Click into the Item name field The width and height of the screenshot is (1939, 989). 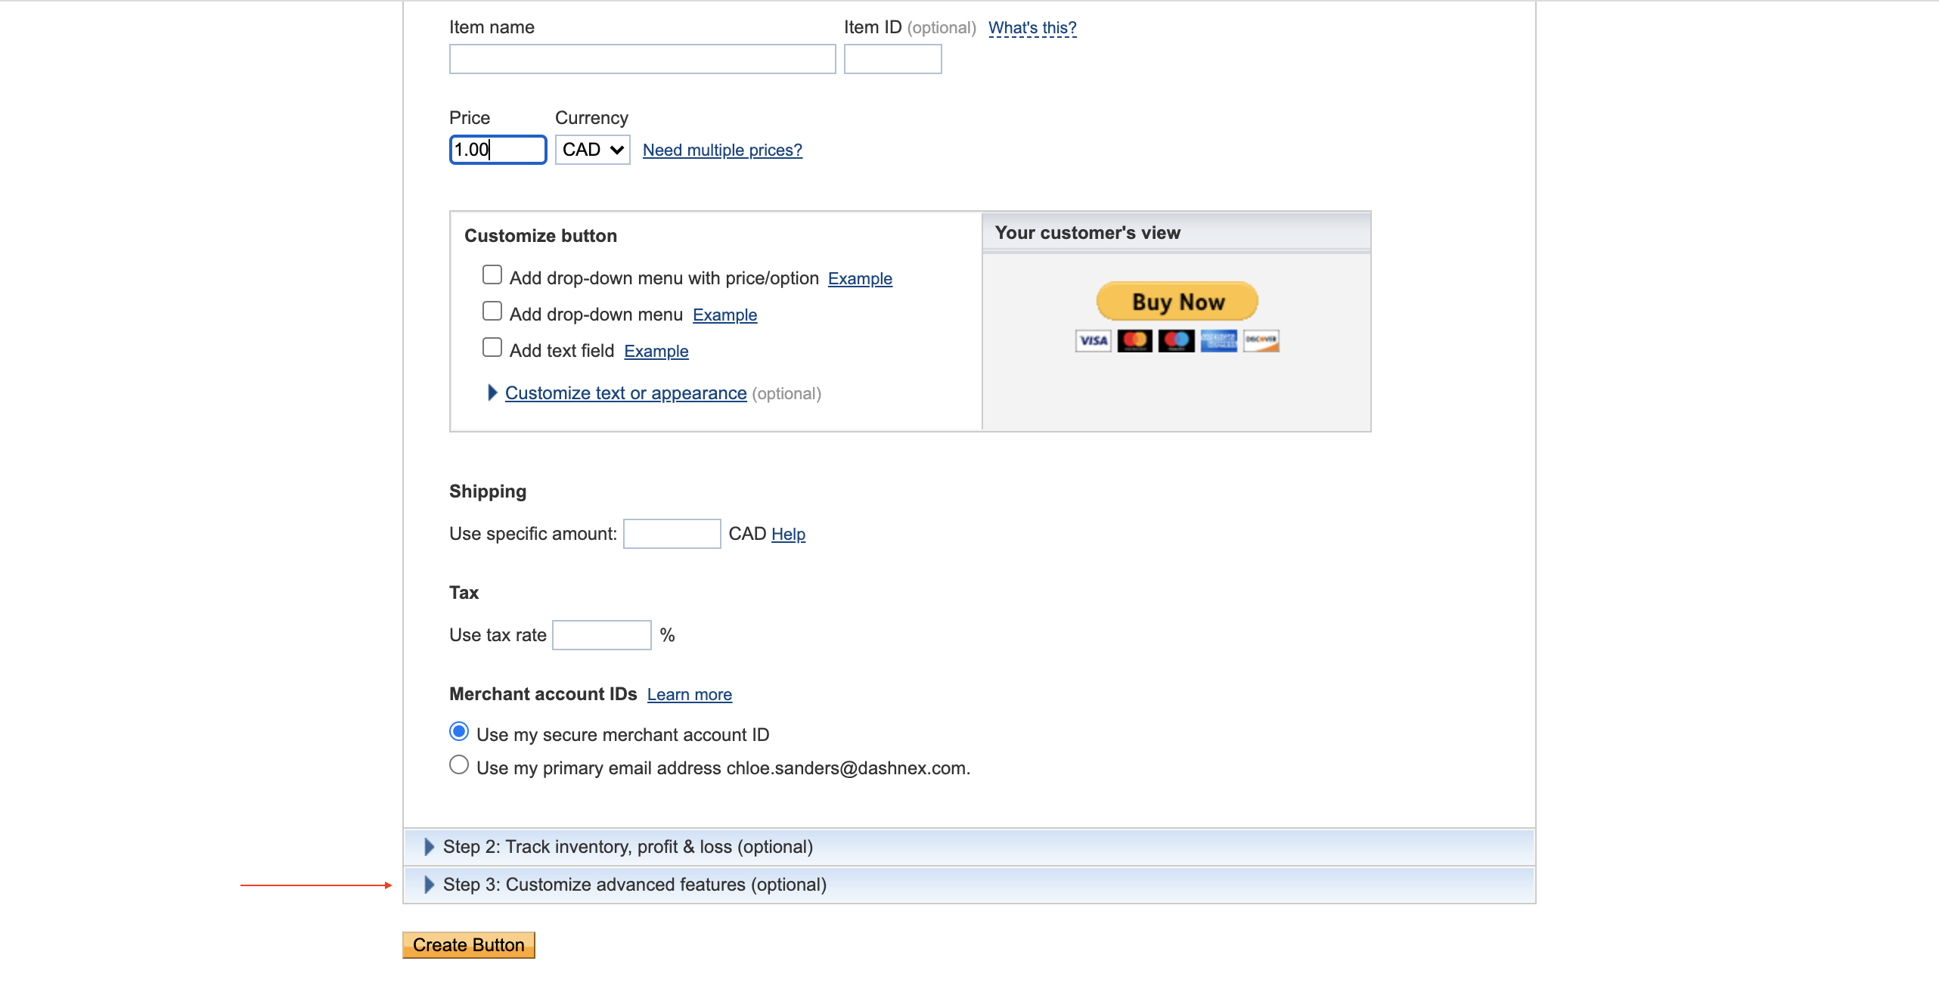coord(642,59)
